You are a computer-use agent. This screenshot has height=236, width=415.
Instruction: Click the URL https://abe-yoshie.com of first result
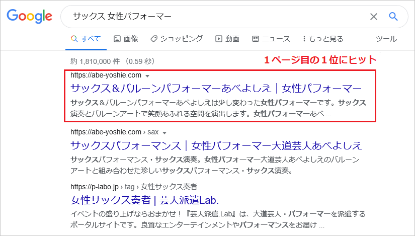pos(106,75)
